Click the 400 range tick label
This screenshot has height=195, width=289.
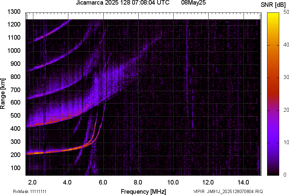(15, 128)
